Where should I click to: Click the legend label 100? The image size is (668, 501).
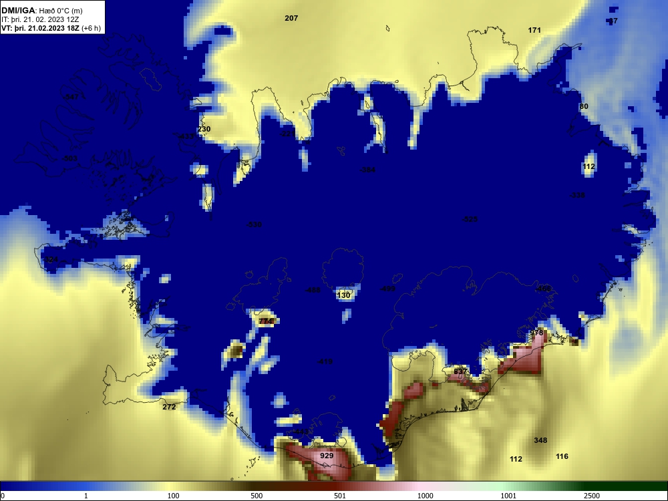pos(173,496)
